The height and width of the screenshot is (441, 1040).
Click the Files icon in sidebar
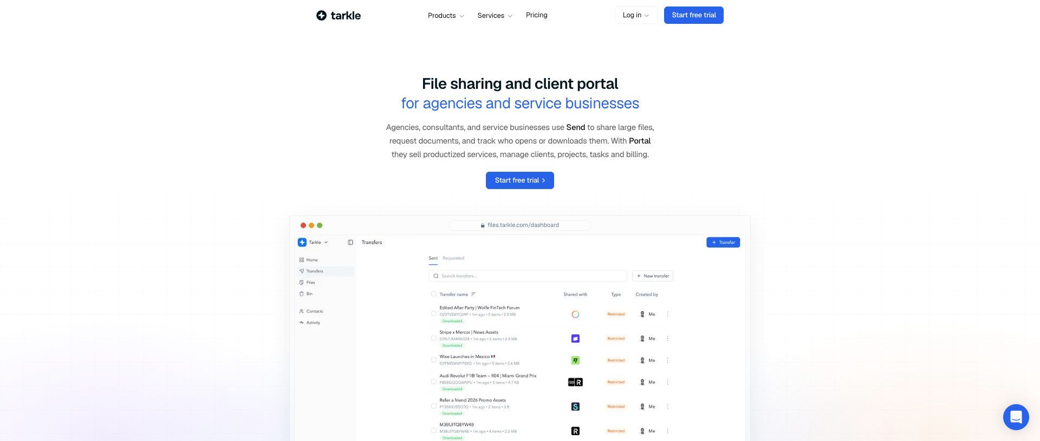click(x=301, y=283)
